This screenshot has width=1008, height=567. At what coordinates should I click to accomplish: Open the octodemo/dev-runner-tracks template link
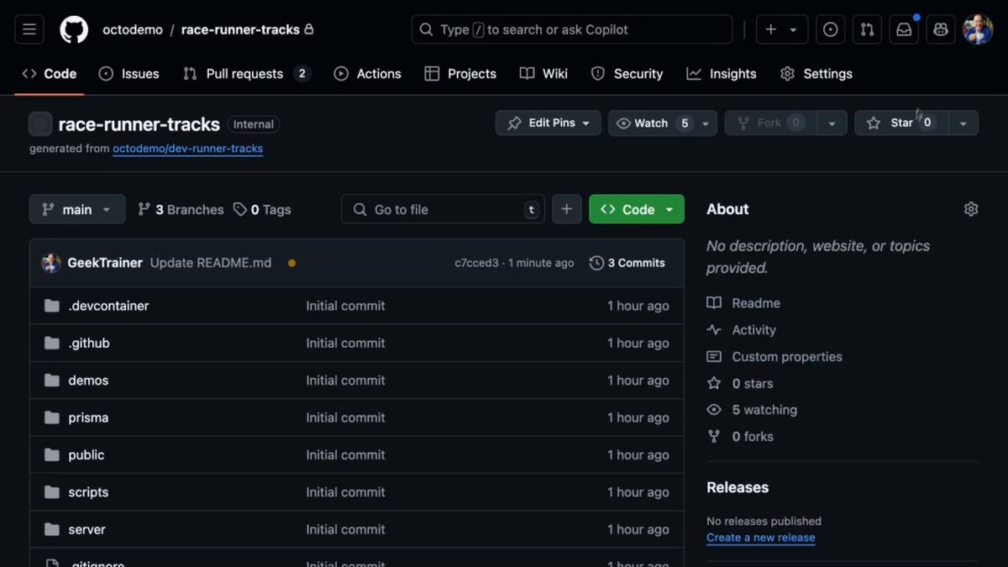(x=188, y=149)
